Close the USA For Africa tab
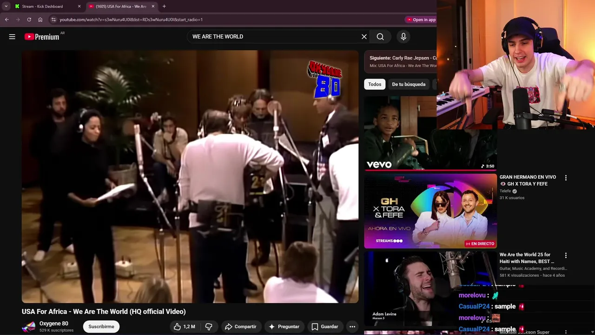This screenshot has width=595, height=335. 153,7
